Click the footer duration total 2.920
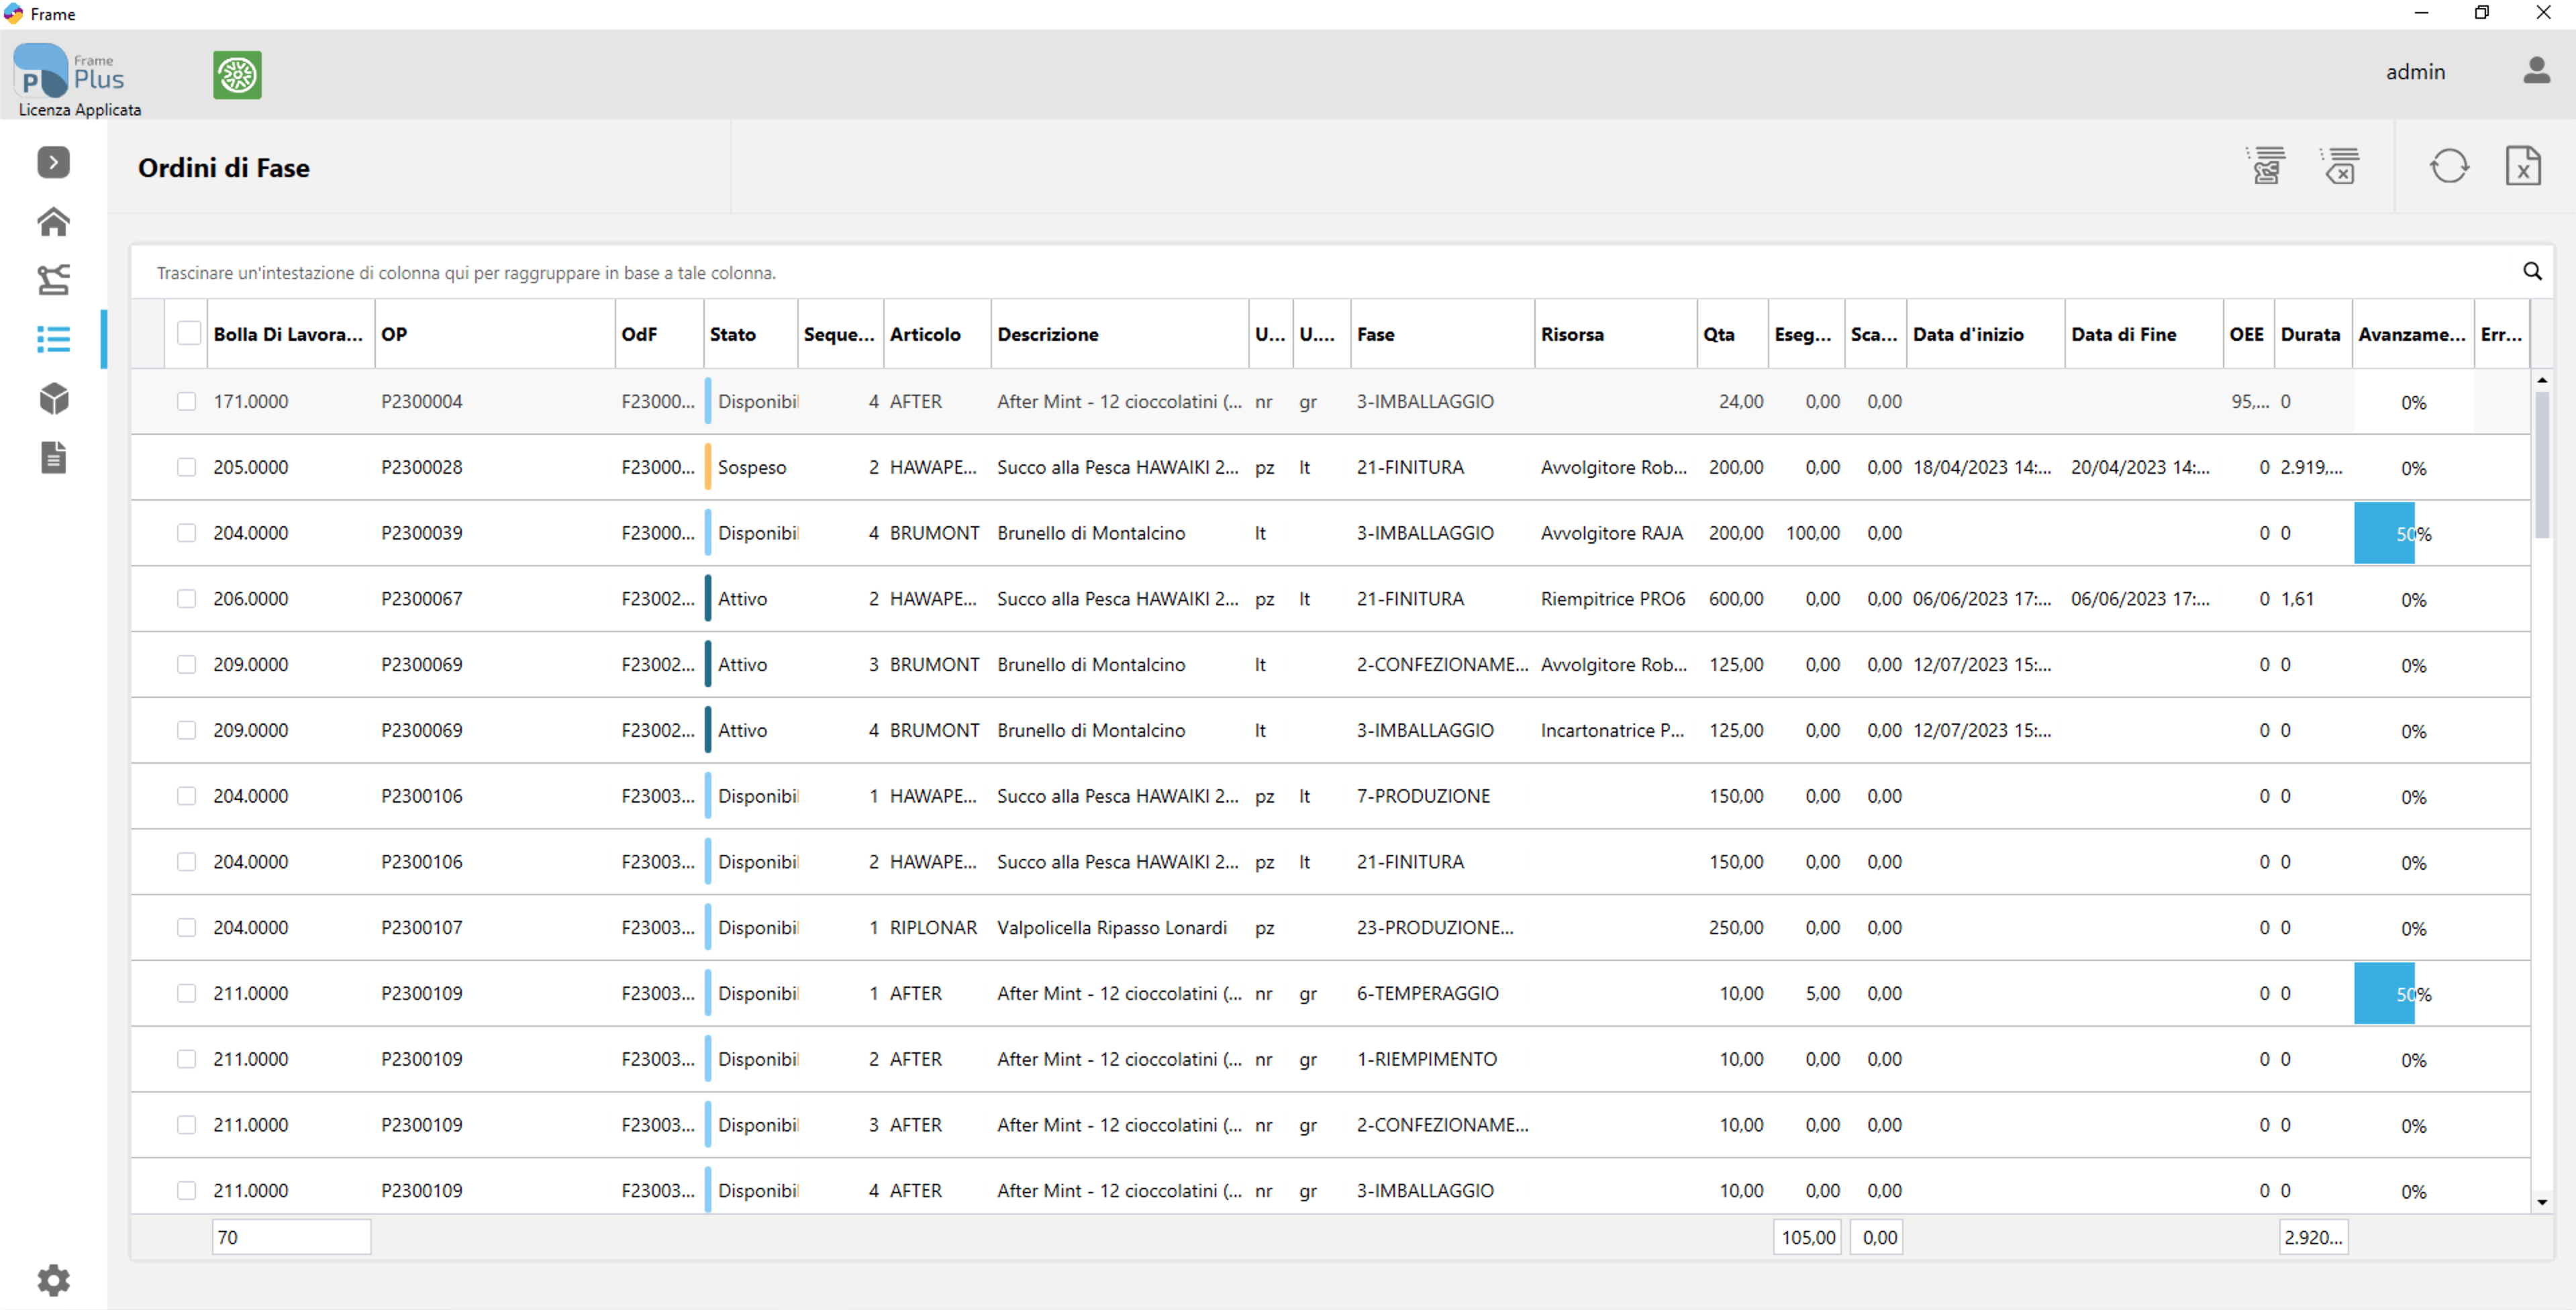This screenshot has width=2576, height=1310. 2313,1237
